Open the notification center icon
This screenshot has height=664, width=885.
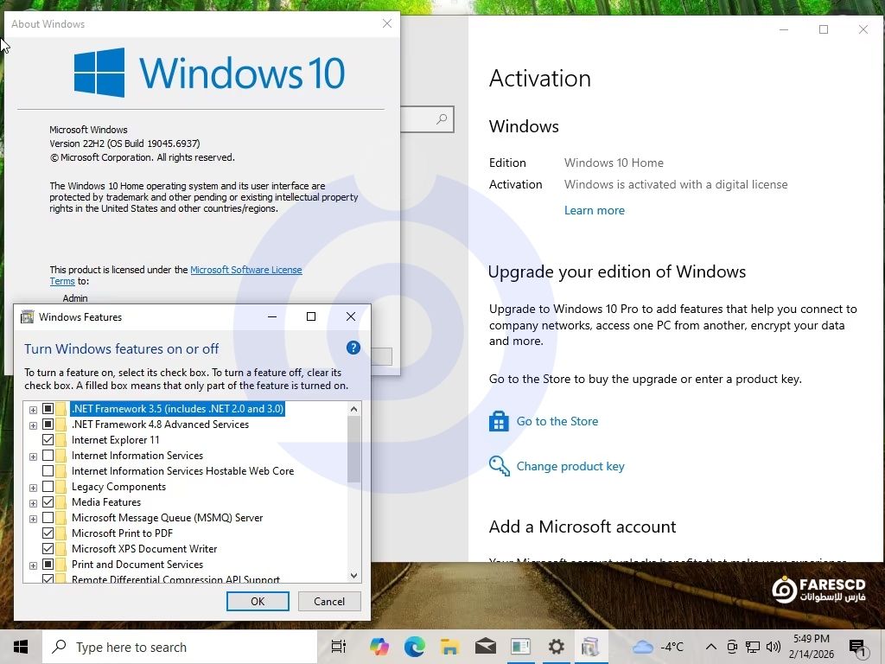[x=857, y=647]
